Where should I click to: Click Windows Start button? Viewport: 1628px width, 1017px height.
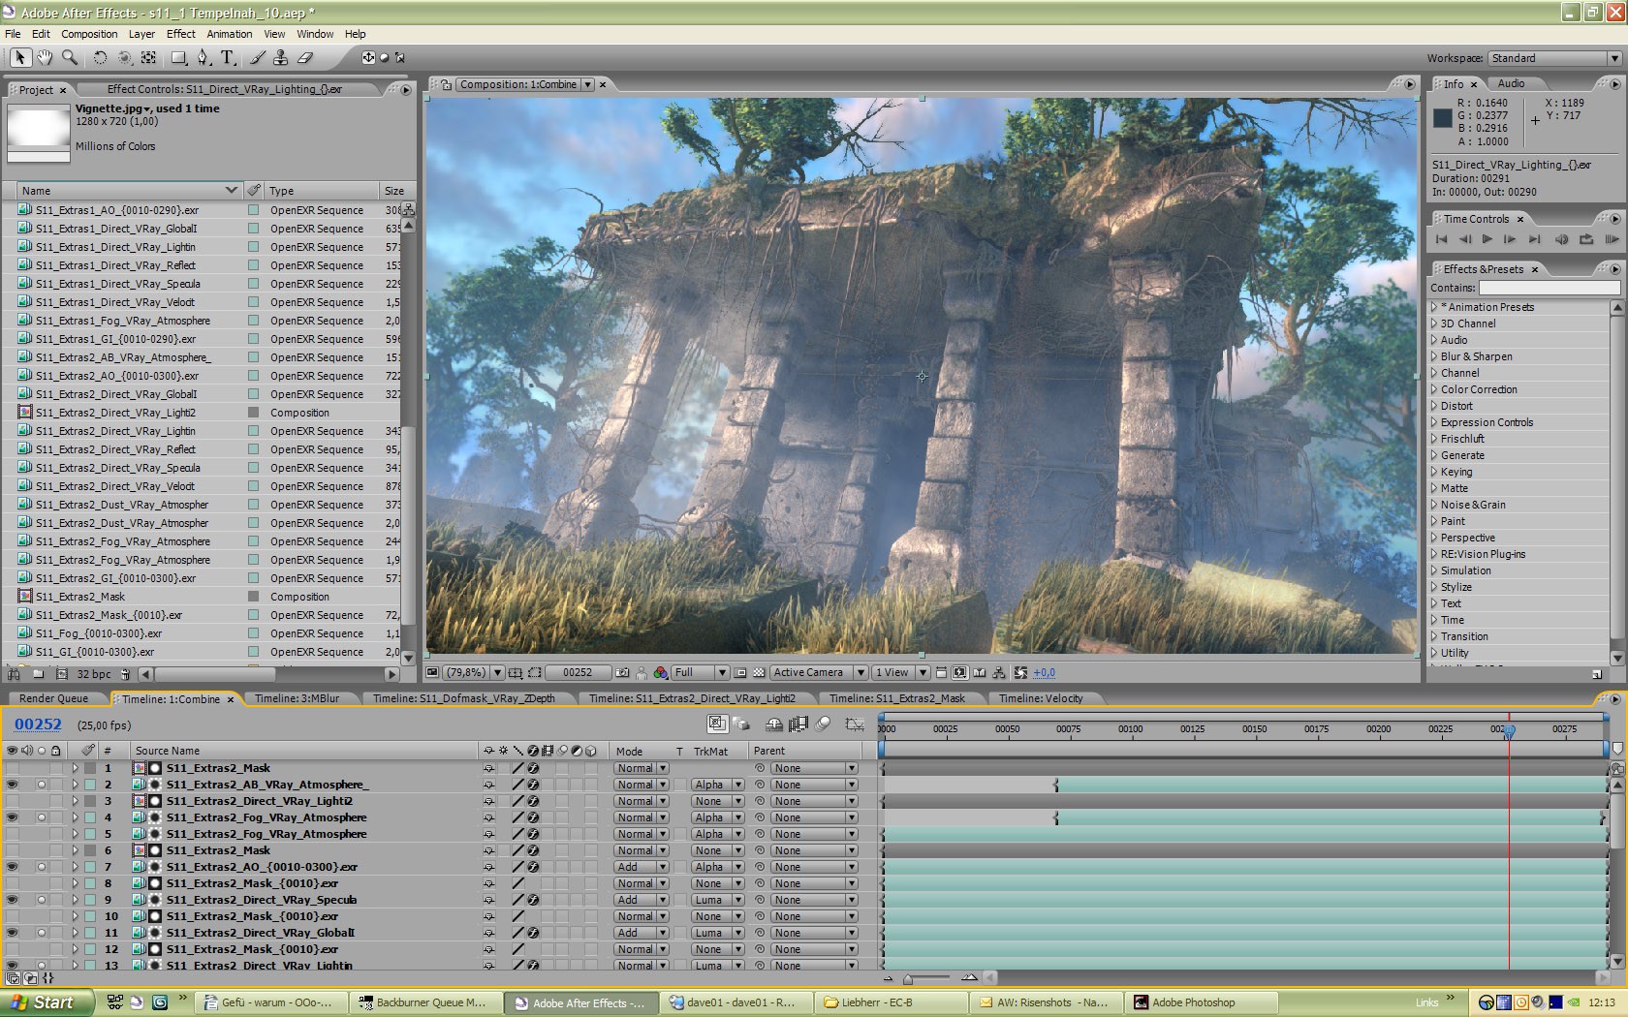tap(47, 1002)
